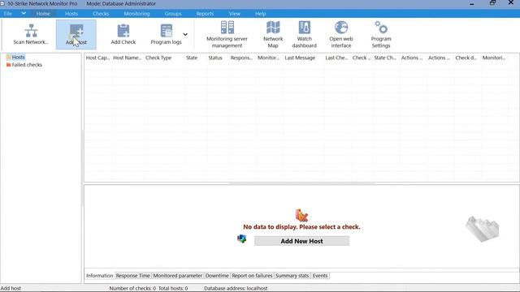This screenshot has width=520, height=292.
Task: Click 'Number of checks: 0' status text
Action: click(132, 289)
